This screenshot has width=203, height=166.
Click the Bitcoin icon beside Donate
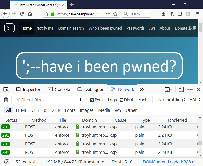point(190,28)
